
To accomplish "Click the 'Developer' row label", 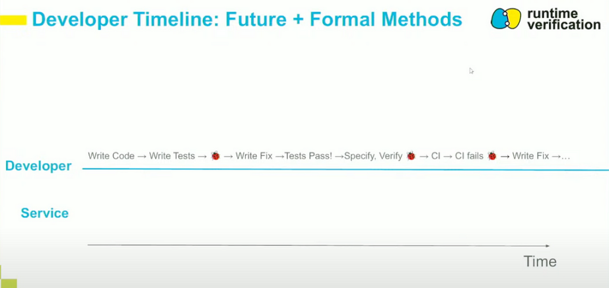I will point(38,166).
